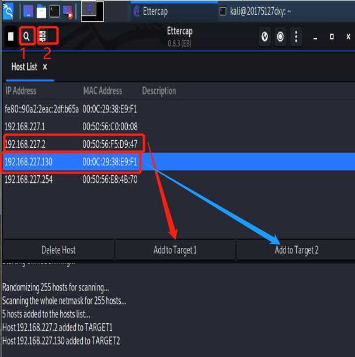
Task: Click MAC address 00:50:56:C0:00:08
Action: click(110, 127)
